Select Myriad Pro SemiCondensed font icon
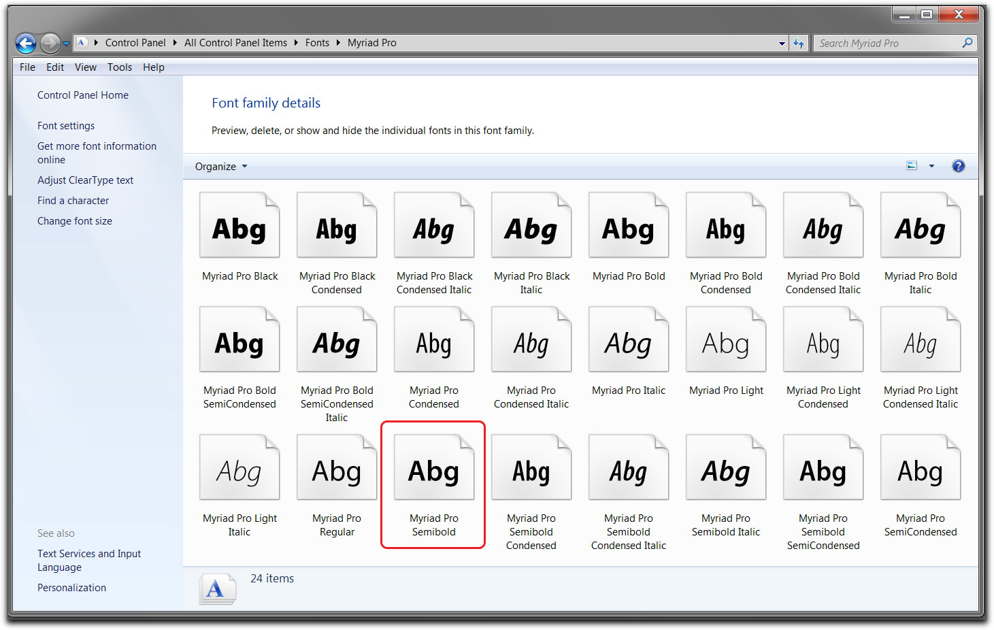This screenshot has width=994, height=630. point(921,468)
